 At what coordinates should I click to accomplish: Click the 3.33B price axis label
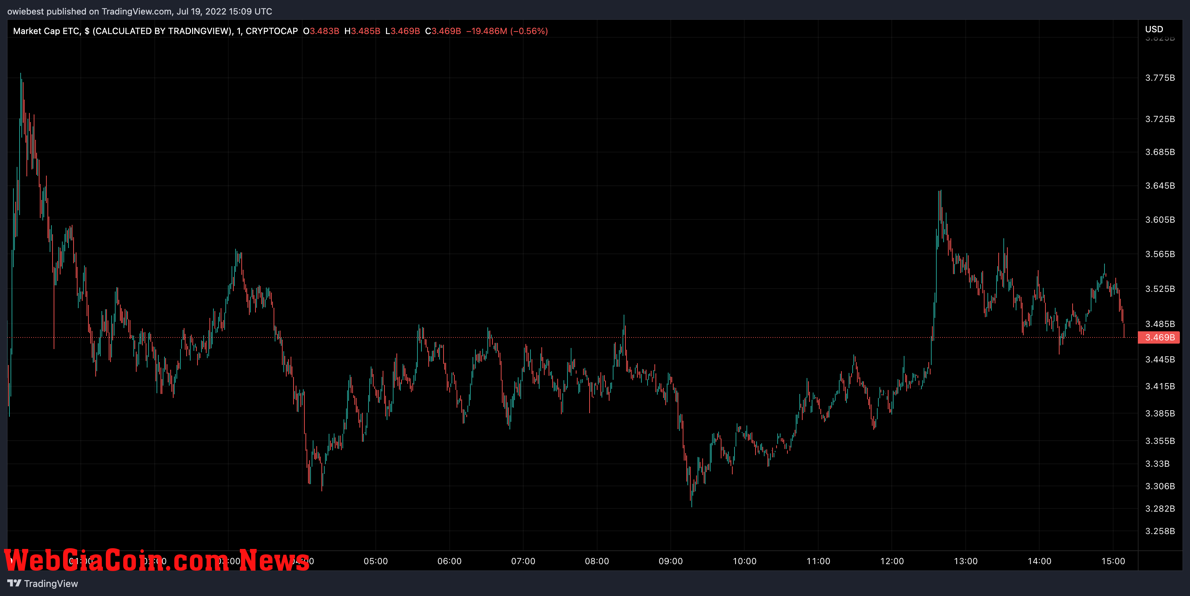(x=1157, y=463)
